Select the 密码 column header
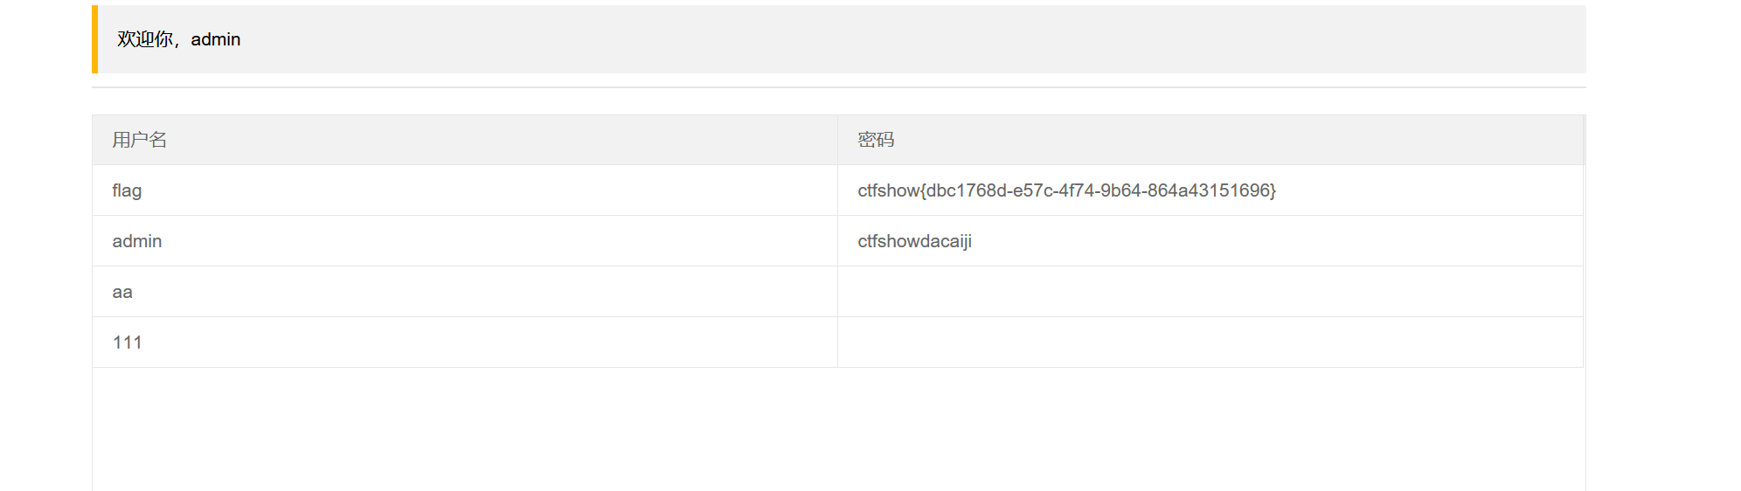The height and width of the screenshot is (491, 1741). click(x=1210, y=140)
